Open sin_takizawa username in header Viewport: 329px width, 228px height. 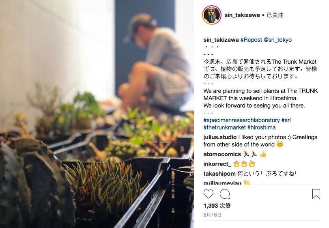pyautogui.click(x=242, y=15)
